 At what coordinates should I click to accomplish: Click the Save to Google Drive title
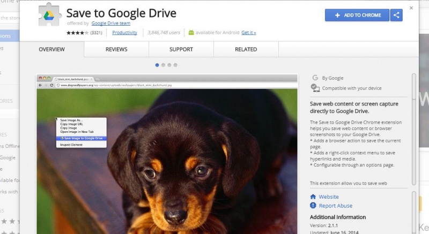(x=121, y=13)
